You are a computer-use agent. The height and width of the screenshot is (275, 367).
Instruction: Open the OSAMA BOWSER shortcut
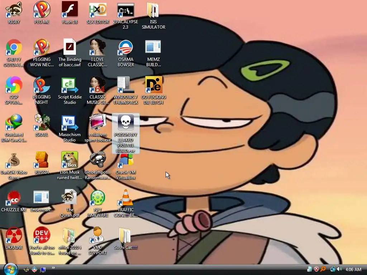(126, 48)
